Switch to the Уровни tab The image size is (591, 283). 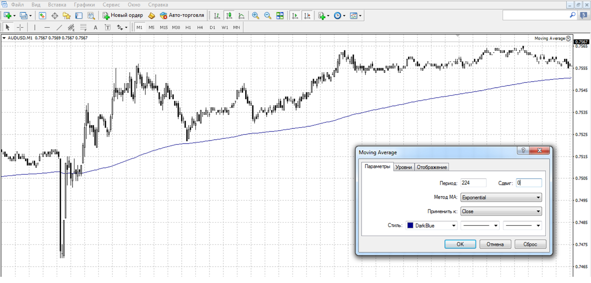pos(404,167)
